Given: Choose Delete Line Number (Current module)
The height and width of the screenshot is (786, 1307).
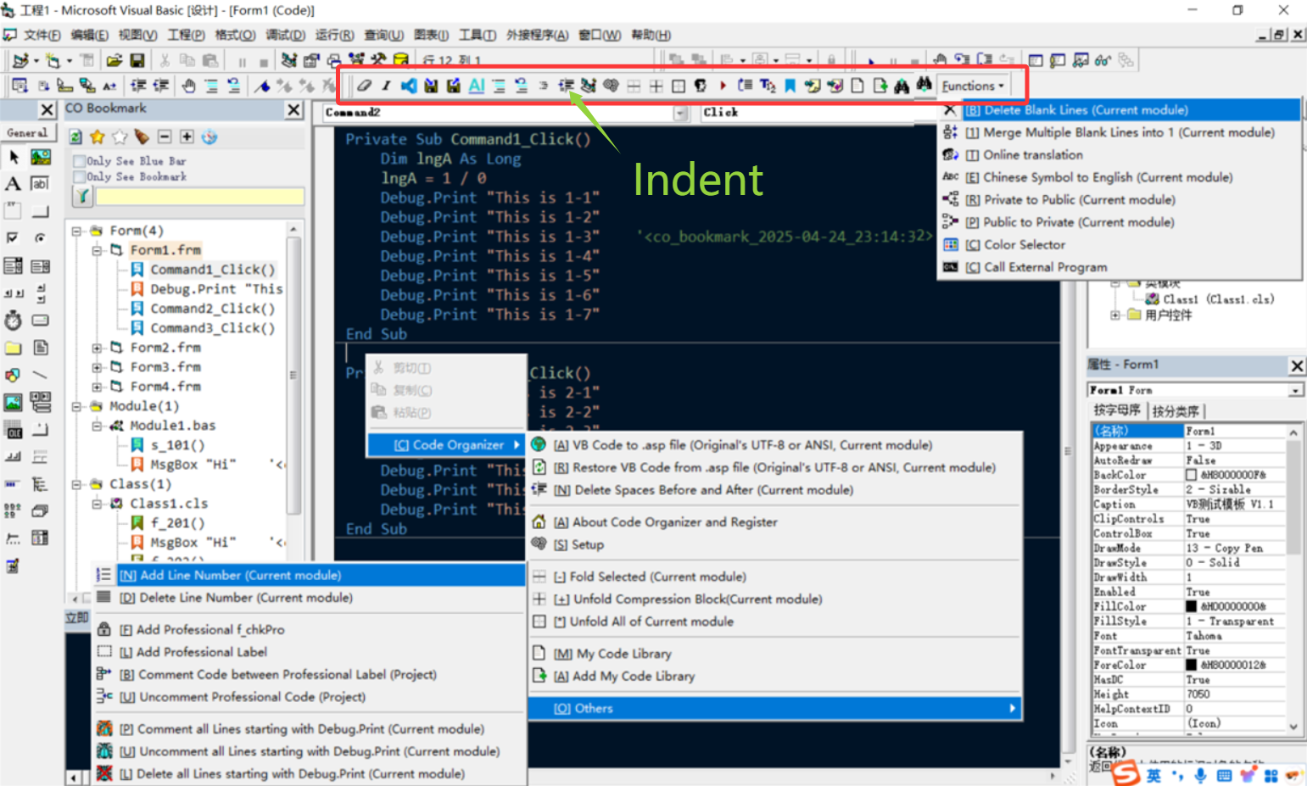Looking at the screenshot, I should coord(309,598).
